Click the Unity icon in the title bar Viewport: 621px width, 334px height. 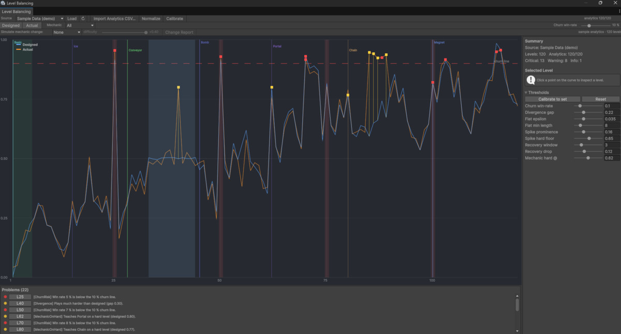pos(3,3)
